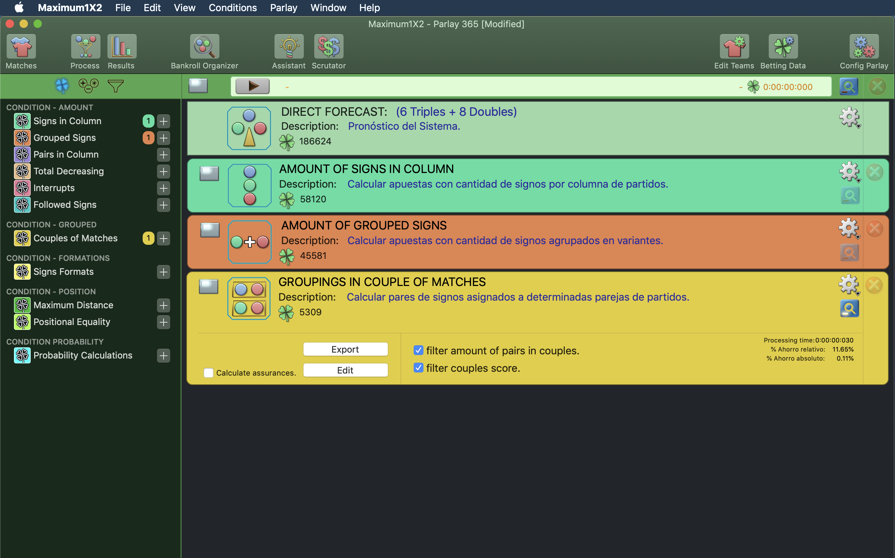Open gear settings for Direct Forecast
Image resolution: width=895 pixels, height=558 pixels.
(850, 118)
